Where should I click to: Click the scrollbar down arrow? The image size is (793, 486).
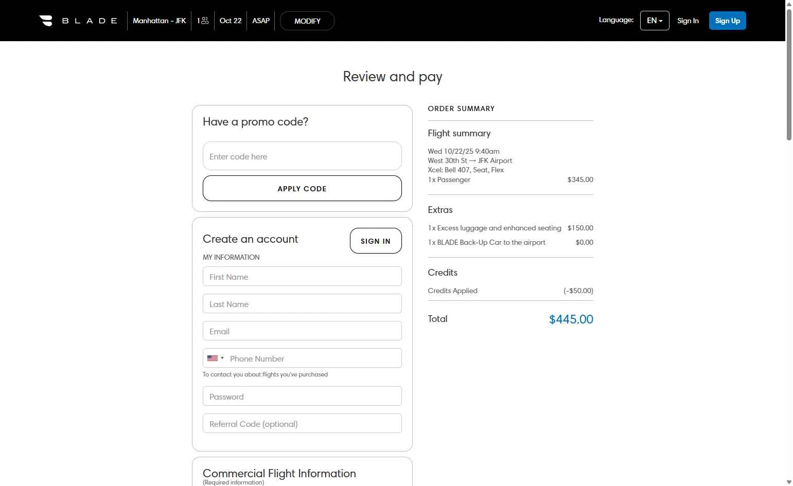click(x=789, y=482)
